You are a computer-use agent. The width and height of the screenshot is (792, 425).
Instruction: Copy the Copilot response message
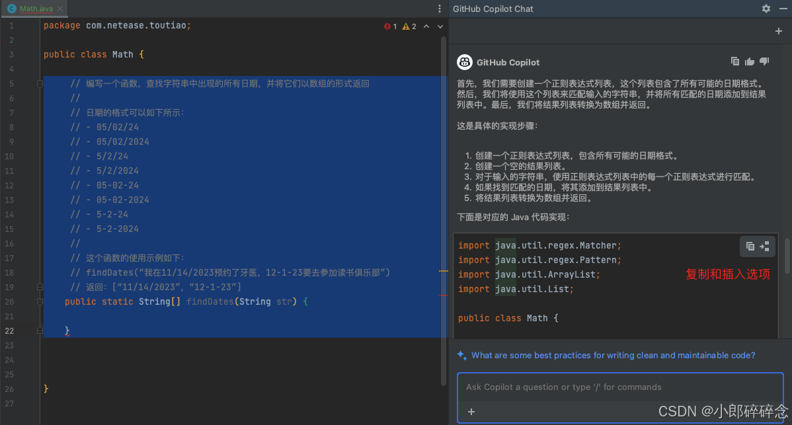tap(735, 61)
